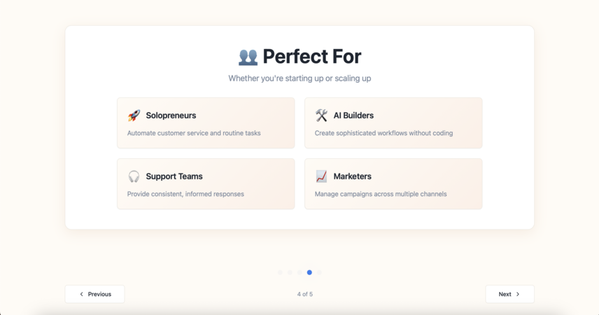The image size is (599, 315).
Task: Go back with the Previous button
Action: pyautogui.click(x=94, y=294)
